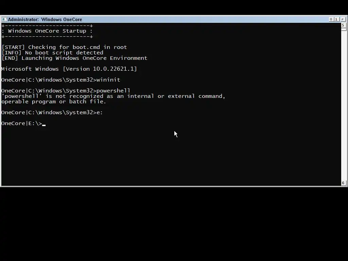Click the 'Windows OneCore Startup' banner text
348x261 pixels.
pos(47,31)
